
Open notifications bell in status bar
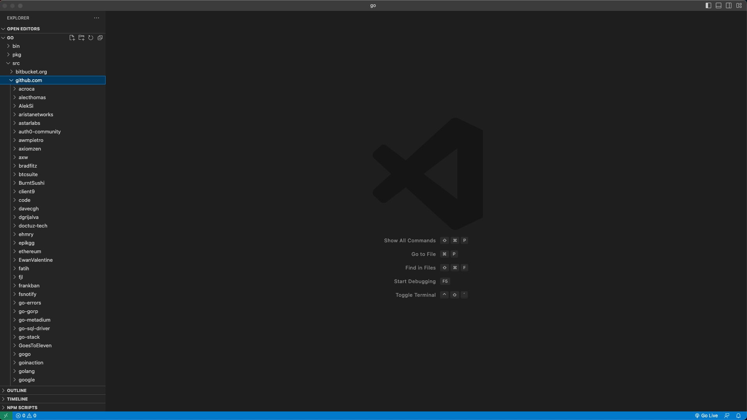coord(738,416)
